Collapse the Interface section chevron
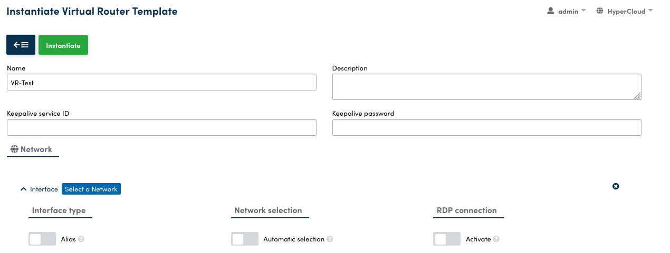 (23, 189)
